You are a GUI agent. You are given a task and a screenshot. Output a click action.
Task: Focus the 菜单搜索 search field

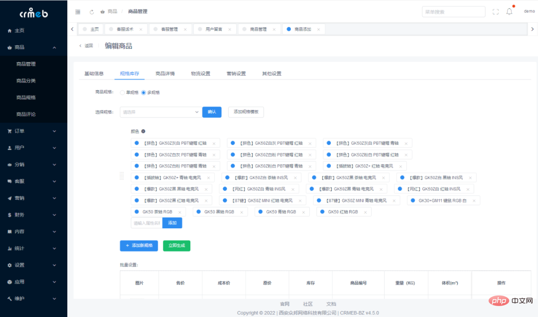coord(454,11)
